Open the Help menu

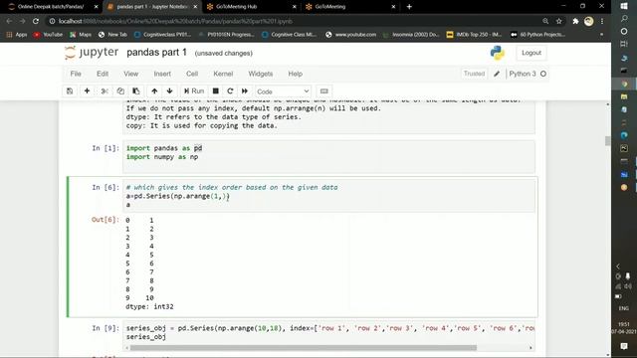coord(296,74)
